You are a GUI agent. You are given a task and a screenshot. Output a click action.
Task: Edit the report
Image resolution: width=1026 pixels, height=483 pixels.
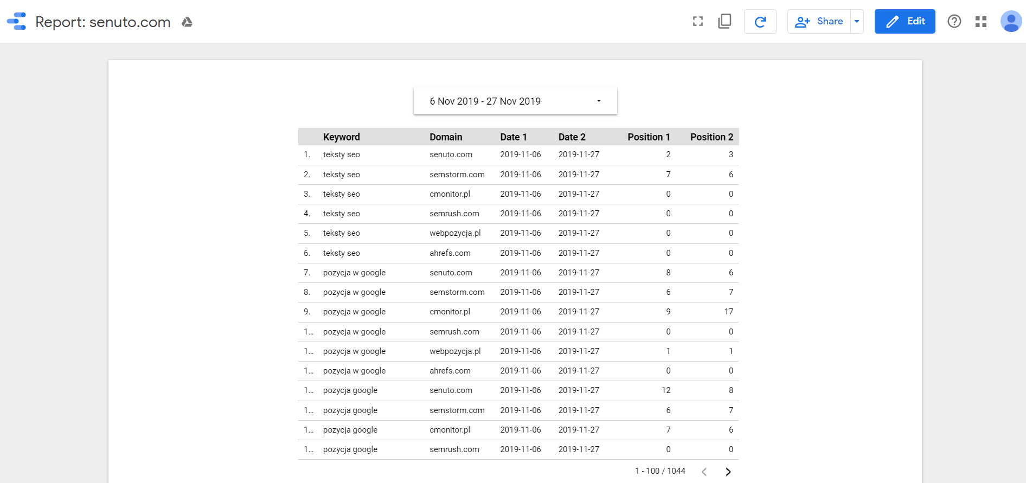tap(905, 22)
